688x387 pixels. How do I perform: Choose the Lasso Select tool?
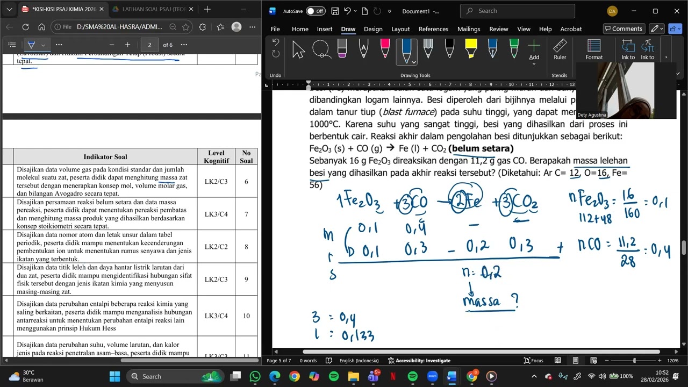(321, 49)
